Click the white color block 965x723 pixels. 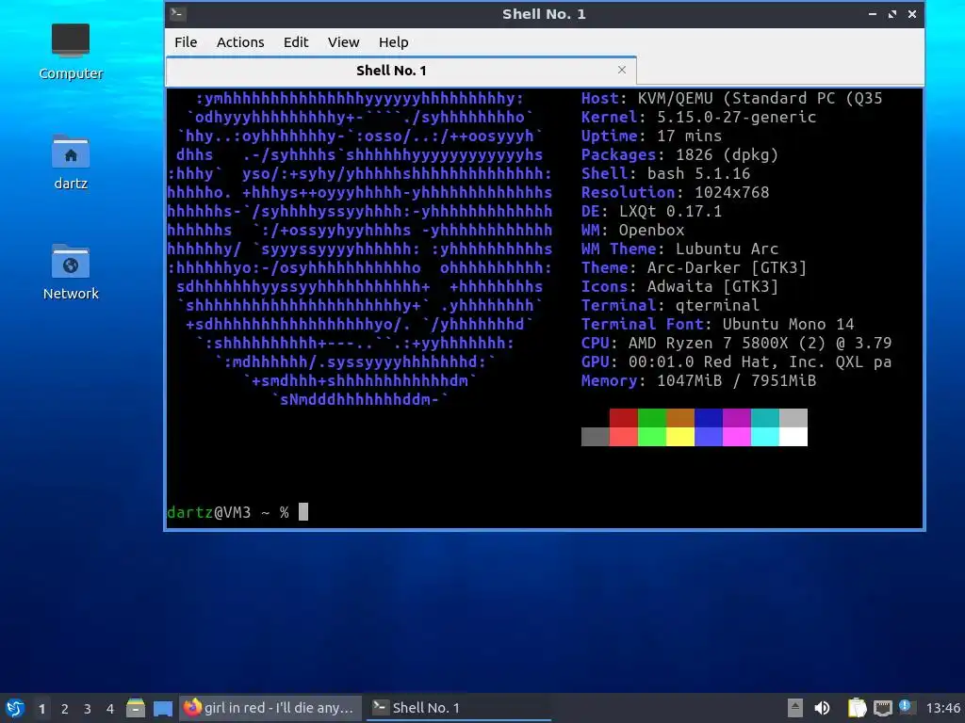coord(793,437)
